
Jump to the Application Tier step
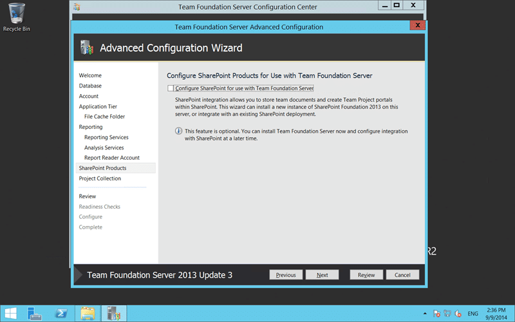(x=98, y=106)
